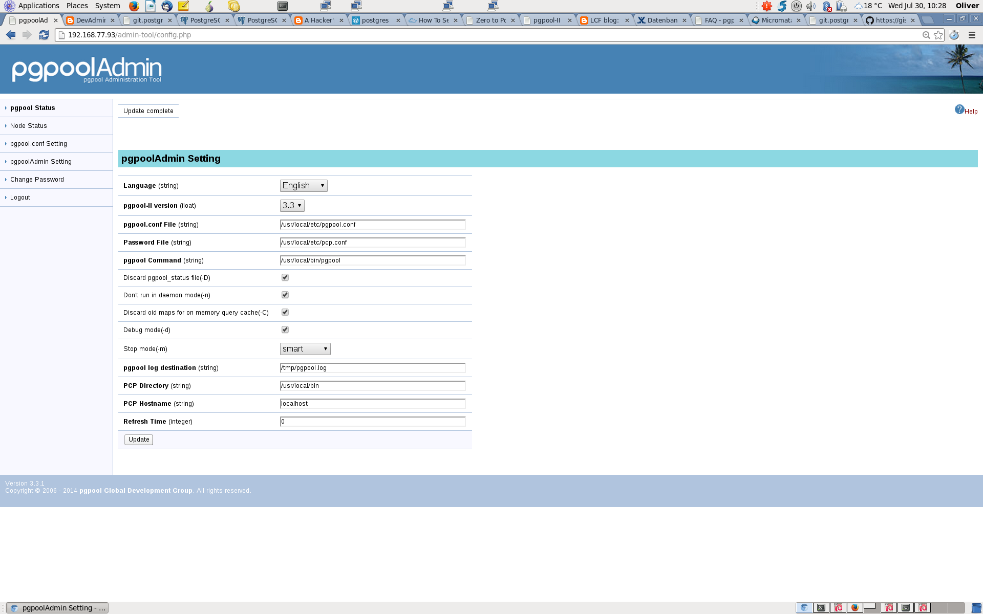Open the Stop mode dropdown showing smart
Image resolution: width=983 pixels, height=614 pixels.
coord(305,349)
